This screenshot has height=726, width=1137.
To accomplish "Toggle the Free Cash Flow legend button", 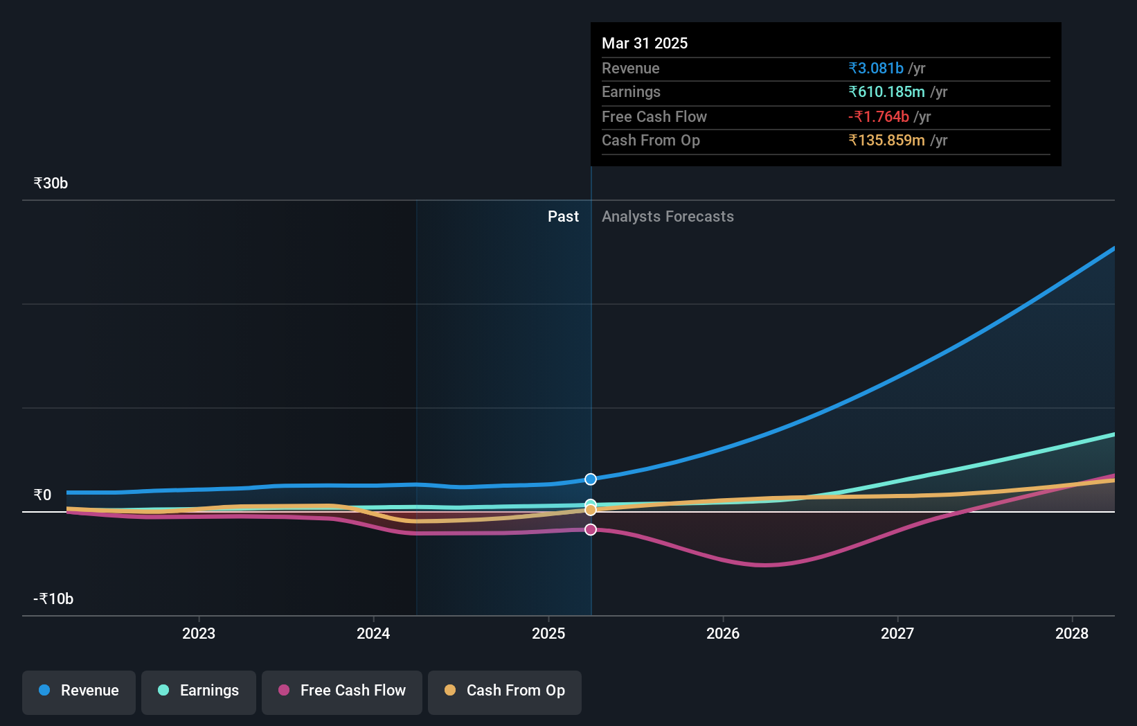I will coord(342,692).
